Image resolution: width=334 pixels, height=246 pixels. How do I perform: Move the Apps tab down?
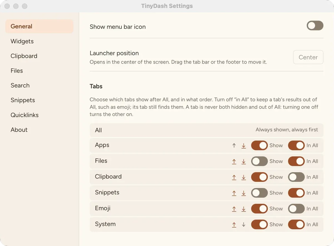pyautogui.click(x=244, y=146)
